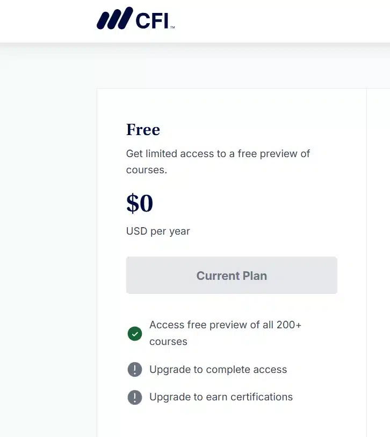Viewport: 390px width, 437px height.
Task: Click exclamation icon beside Upgrade to earn certifications
Action: tap(134, 397)
